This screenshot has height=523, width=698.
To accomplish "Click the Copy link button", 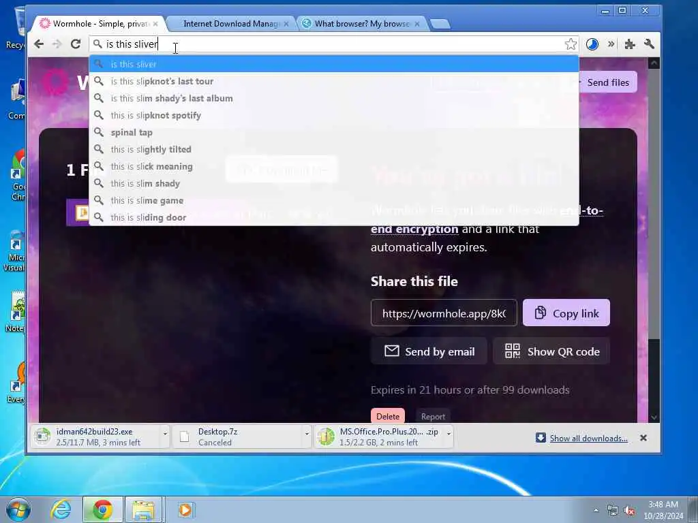I will tap(566, 313).
